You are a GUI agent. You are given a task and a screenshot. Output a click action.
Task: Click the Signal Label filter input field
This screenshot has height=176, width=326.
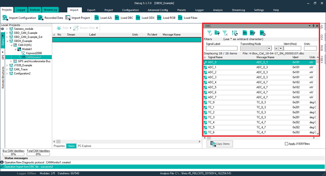coord(221,48)
